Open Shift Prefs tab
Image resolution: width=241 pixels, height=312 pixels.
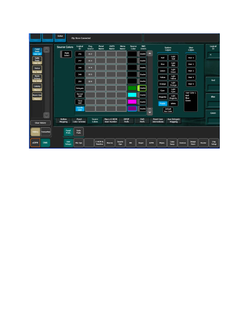142,121
